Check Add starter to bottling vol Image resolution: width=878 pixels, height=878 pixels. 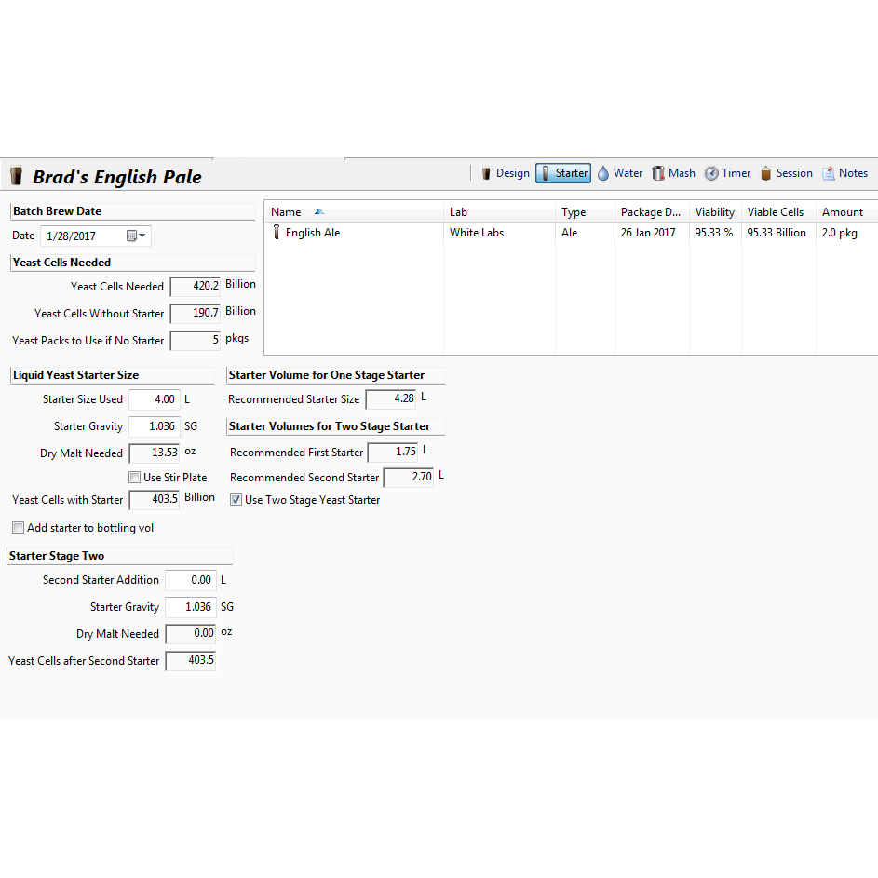19,528
